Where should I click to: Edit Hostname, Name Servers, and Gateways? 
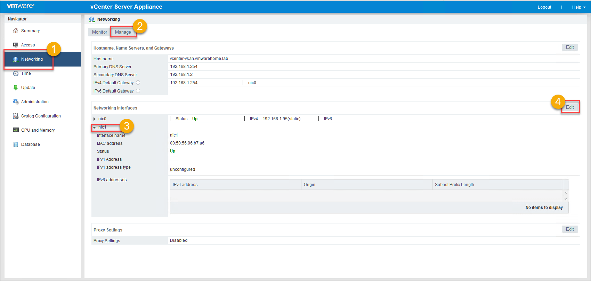click(x=570, y=47)
